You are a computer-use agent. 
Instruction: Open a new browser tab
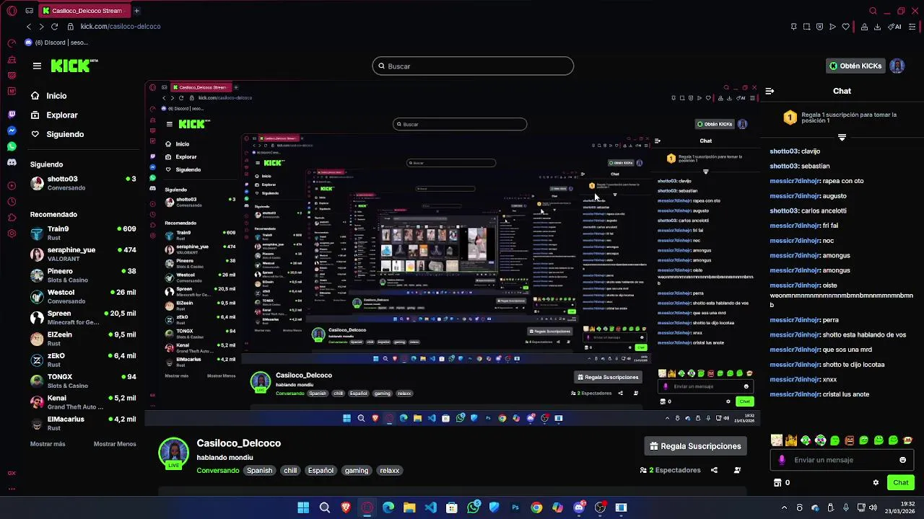click(136, 11)
